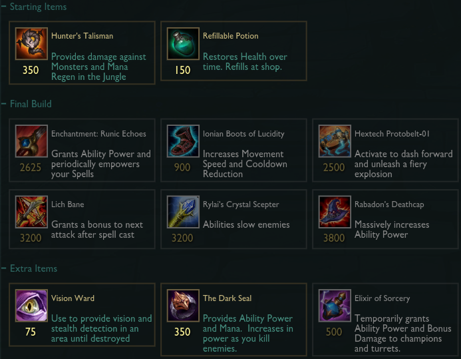Select the Rabadon's Deathcap icon

pos(335,212)
